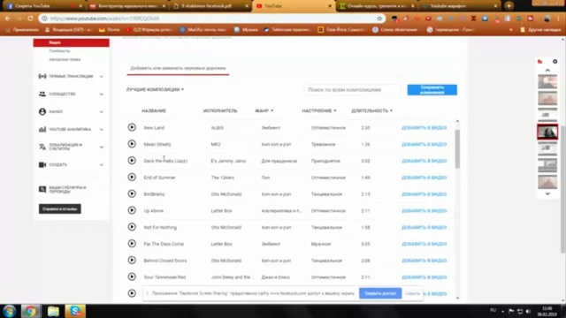Click the subtitles and translations sidebar icon
Viewport: 566px width, 318px height.
pyautogui.click(x=42, y=189)
